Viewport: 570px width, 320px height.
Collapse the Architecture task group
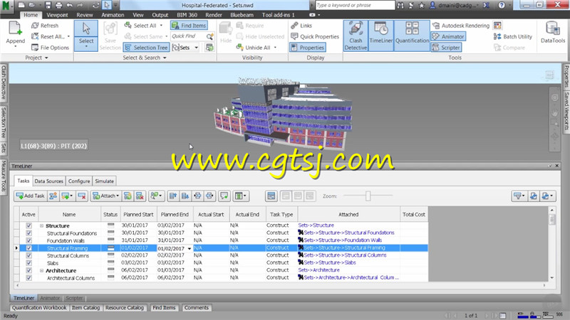[41, 270]
